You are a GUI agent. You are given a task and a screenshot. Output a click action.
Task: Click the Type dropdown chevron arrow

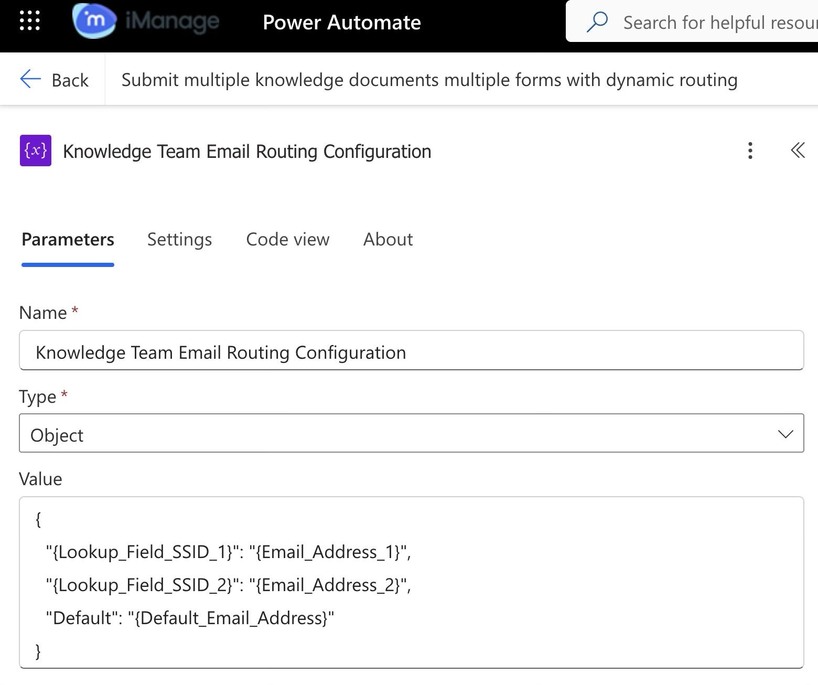[x=785, y=434]
